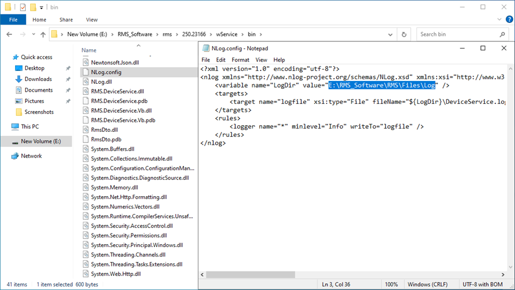Click the RmsDto.dll file icon

[x=86, y=130]
